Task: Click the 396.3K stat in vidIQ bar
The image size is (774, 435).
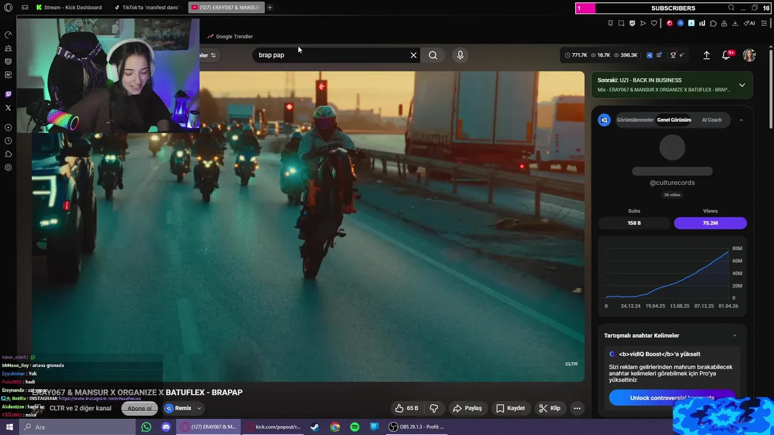Action: (x=625, y=55)
